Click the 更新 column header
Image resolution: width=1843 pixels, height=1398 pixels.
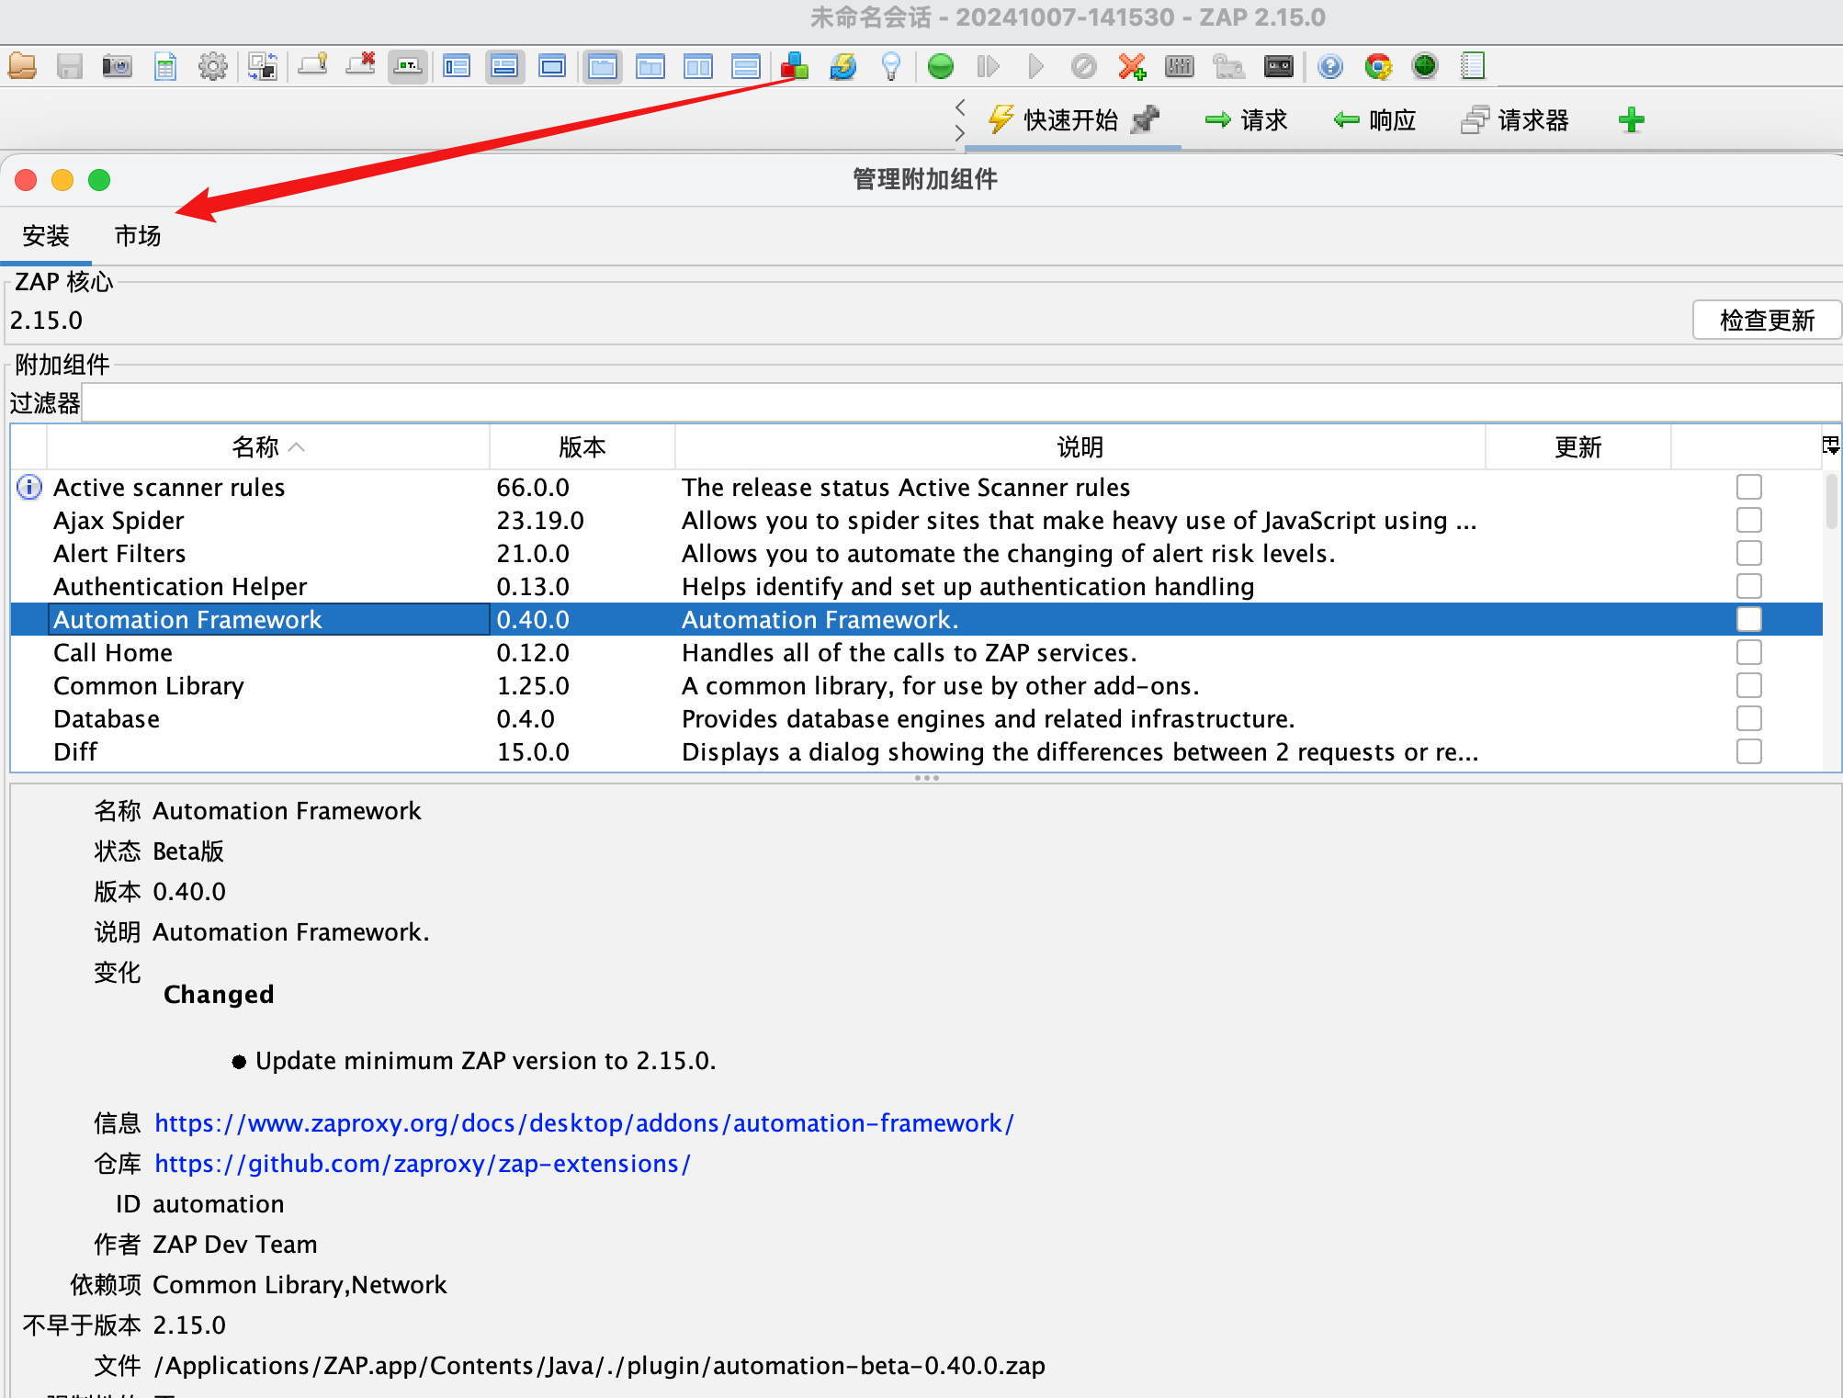coord(1577,447)
